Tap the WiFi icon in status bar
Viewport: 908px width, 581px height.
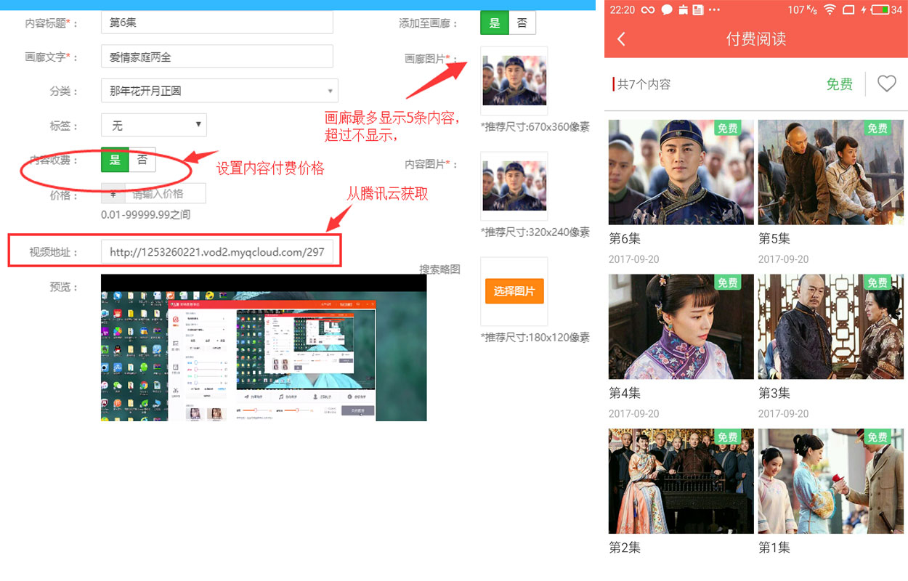[829, 10]
